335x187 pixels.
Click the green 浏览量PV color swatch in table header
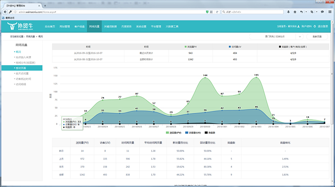186,47
